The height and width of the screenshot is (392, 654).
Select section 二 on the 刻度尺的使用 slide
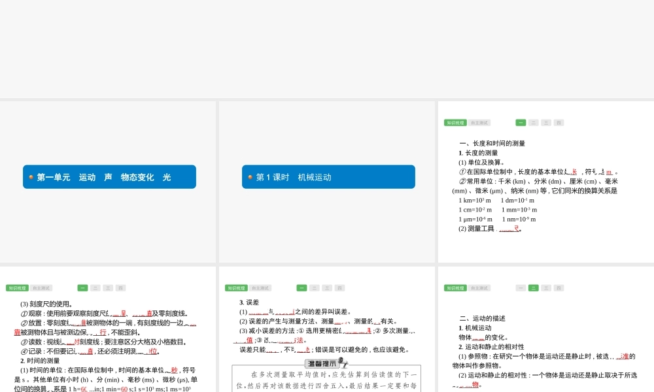pos(95,288)
